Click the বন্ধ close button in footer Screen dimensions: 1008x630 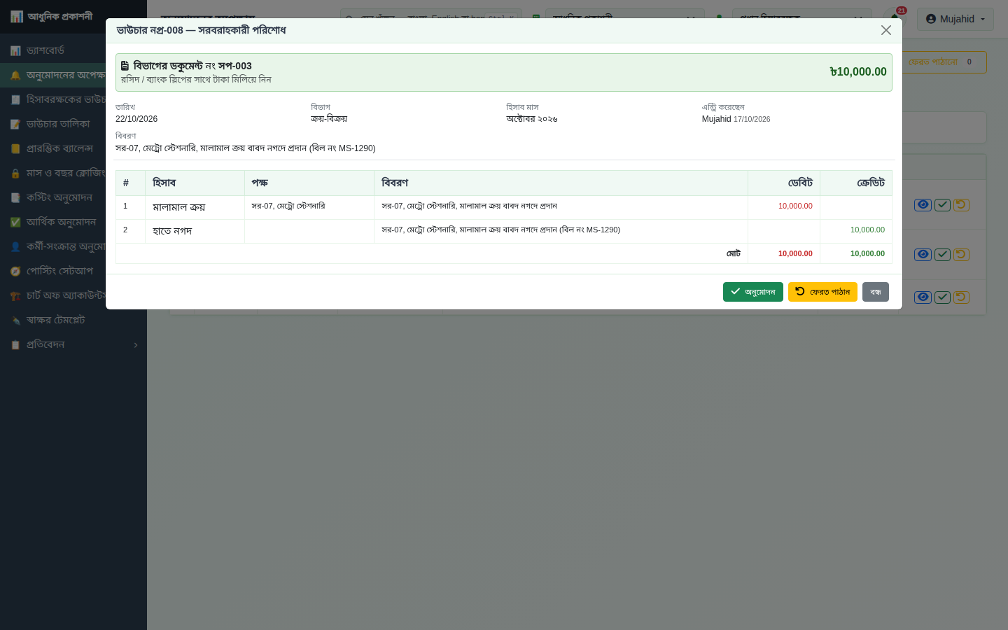(876, 292)
